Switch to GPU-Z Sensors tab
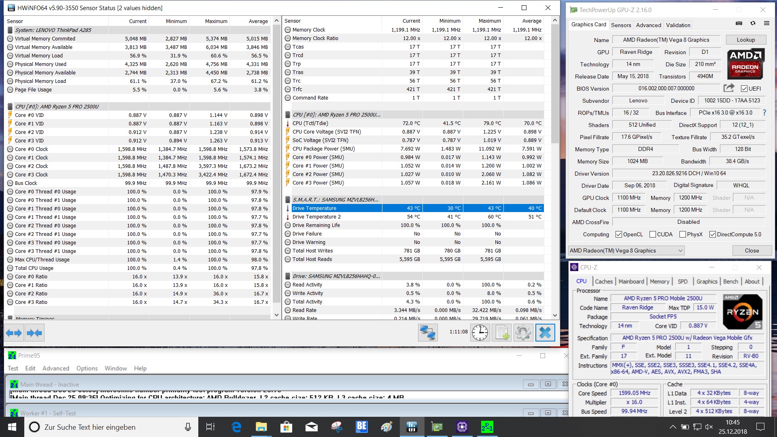This screenshot has width=777, height=437. pyautogui.click(x=621, y=25)
